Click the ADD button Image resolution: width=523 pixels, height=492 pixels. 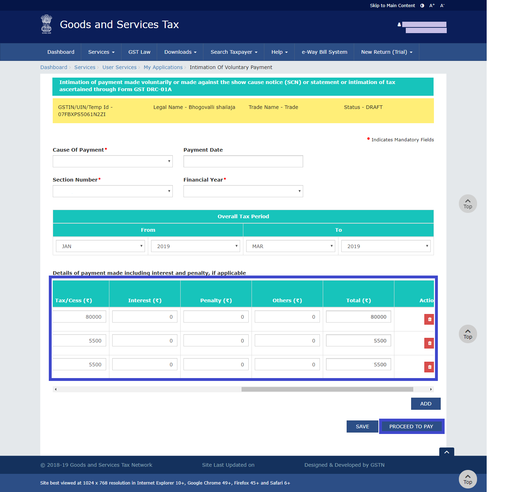tap(425, 404)
